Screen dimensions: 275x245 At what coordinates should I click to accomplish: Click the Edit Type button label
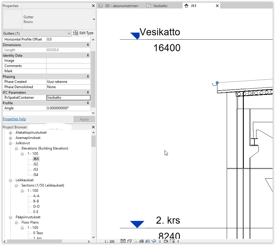point(86,33)
